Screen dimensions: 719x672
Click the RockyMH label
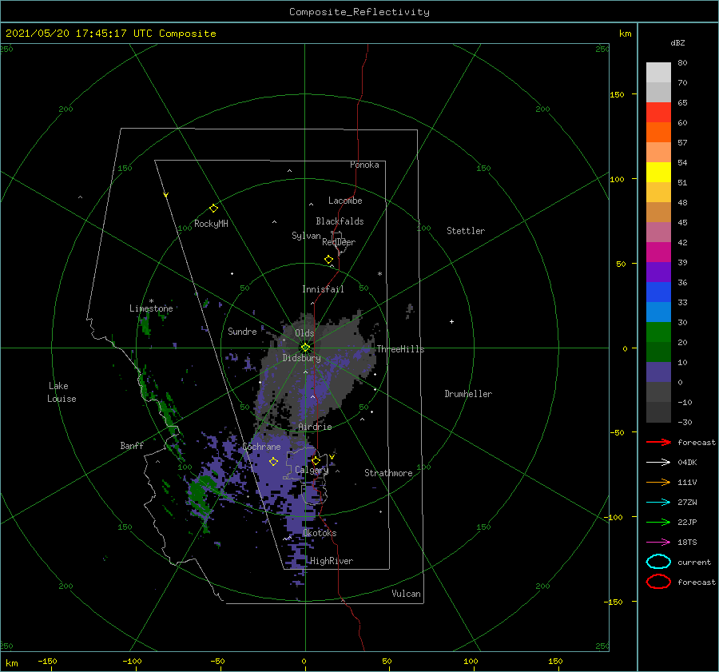[211, 224]
